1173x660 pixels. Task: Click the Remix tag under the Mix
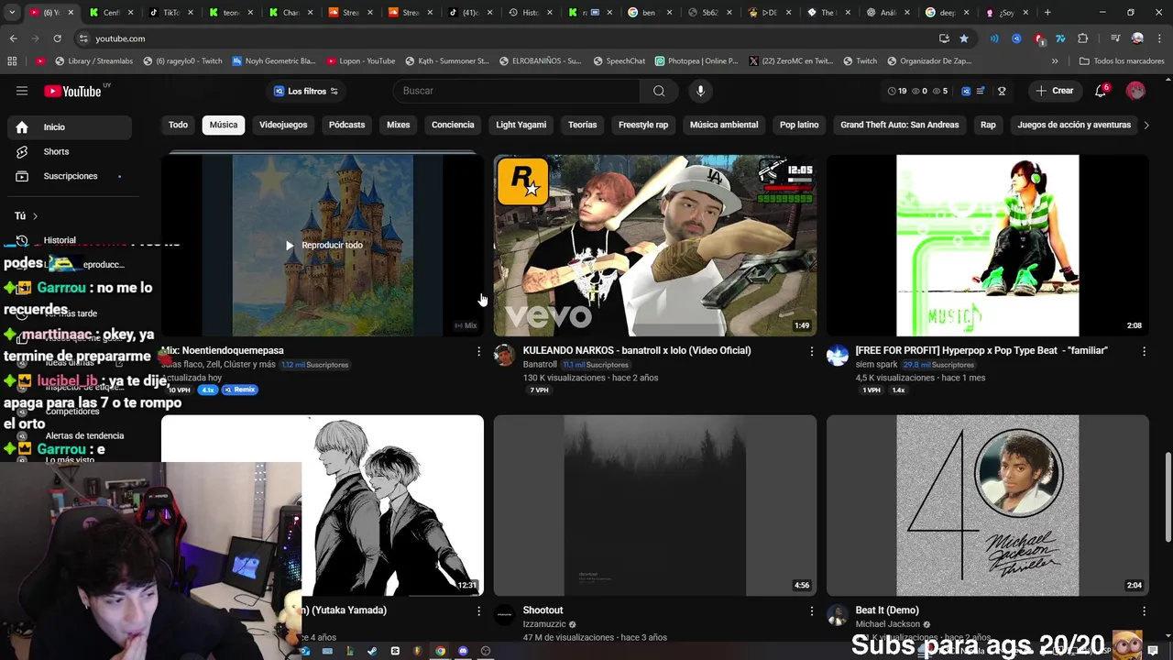coord(240,390)
